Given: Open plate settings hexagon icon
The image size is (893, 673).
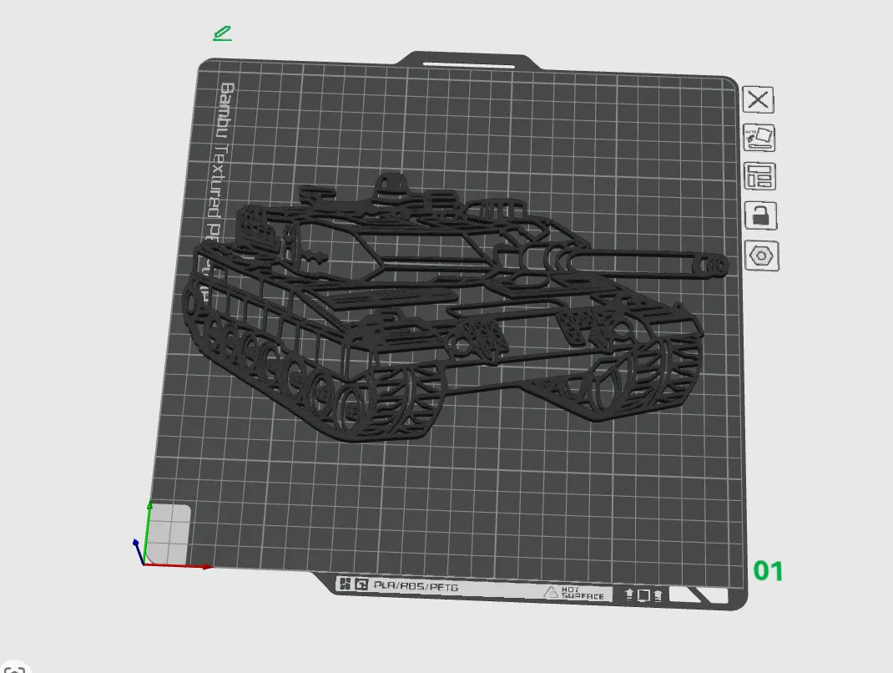Looking at the screenshot, I should click(x=762, y=256).
